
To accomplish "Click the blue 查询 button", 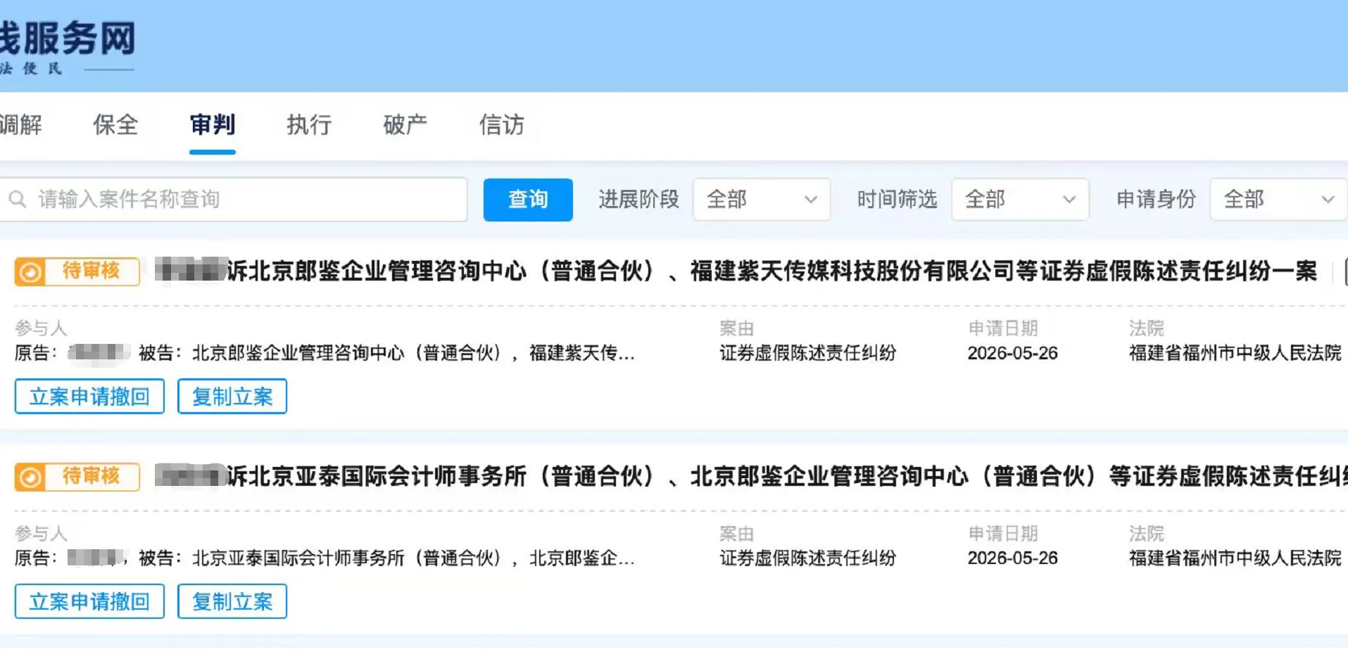I will tap(528, 200).
